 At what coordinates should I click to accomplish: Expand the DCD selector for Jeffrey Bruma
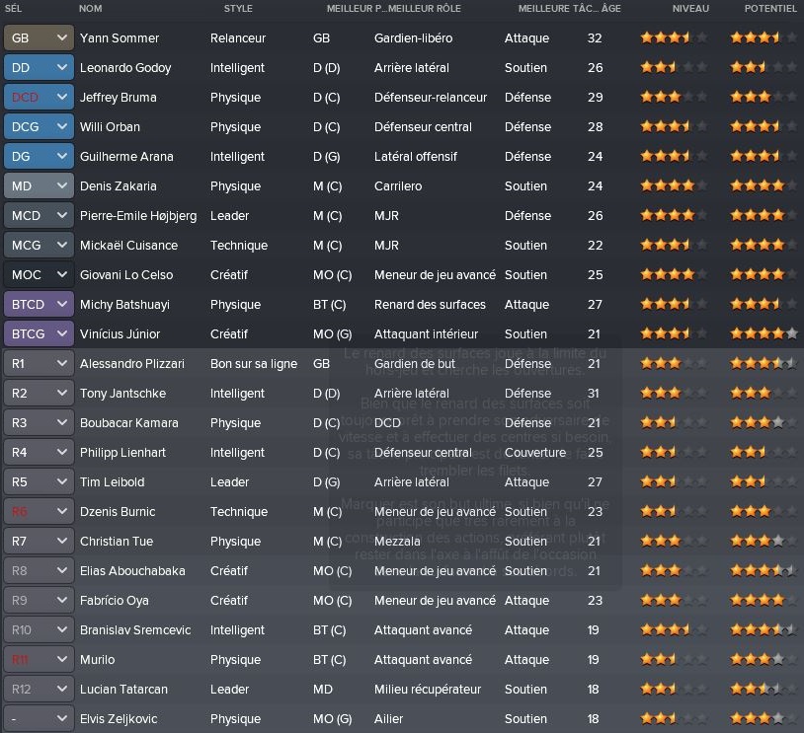[x=39, y=98]
